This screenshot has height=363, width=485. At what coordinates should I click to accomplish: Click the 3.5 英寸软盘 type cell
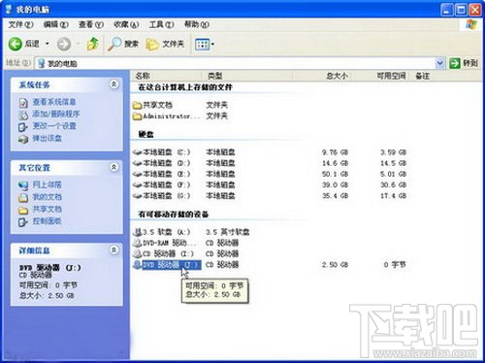click(228, 232)
